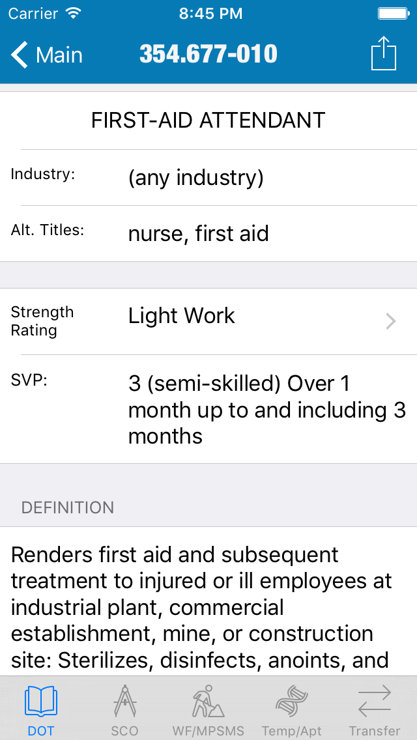
Task: Tap the SVP semi-skilled description
Action: coord(266,410)
